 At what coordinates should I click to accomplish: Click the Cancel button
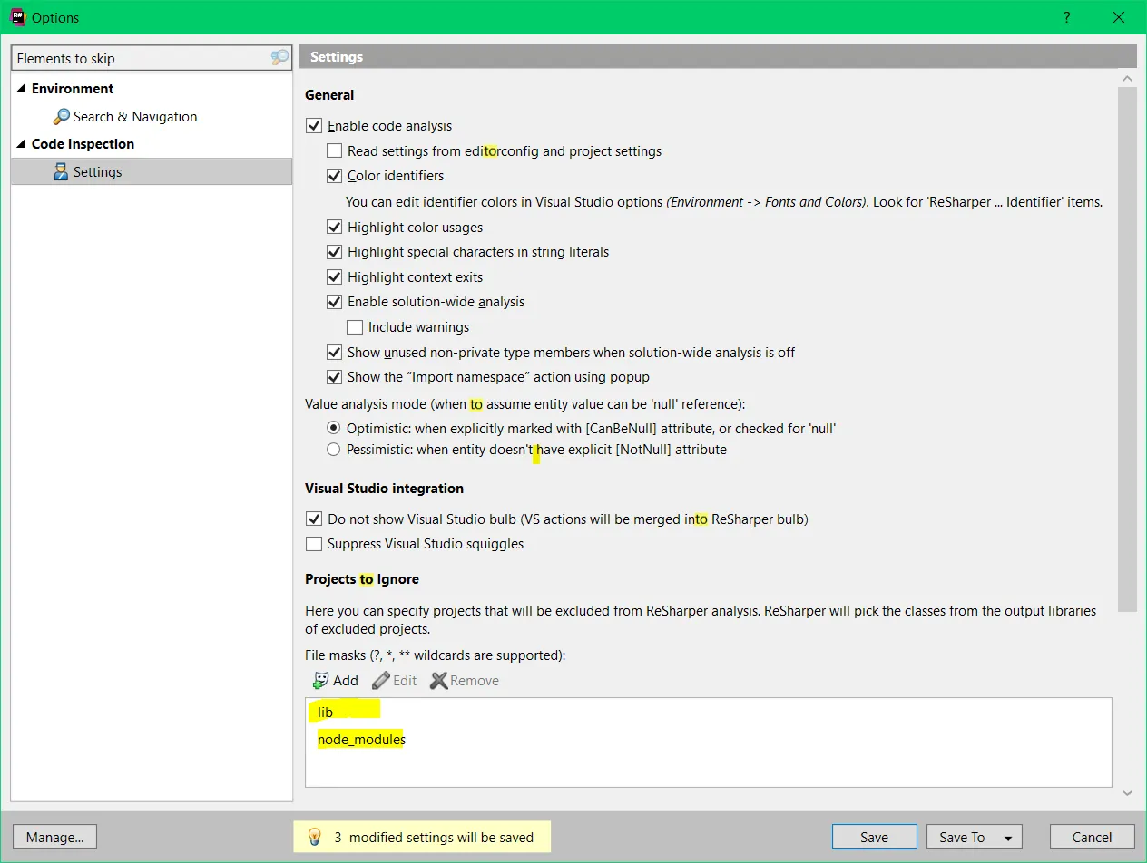click(x=1092, y=837)
